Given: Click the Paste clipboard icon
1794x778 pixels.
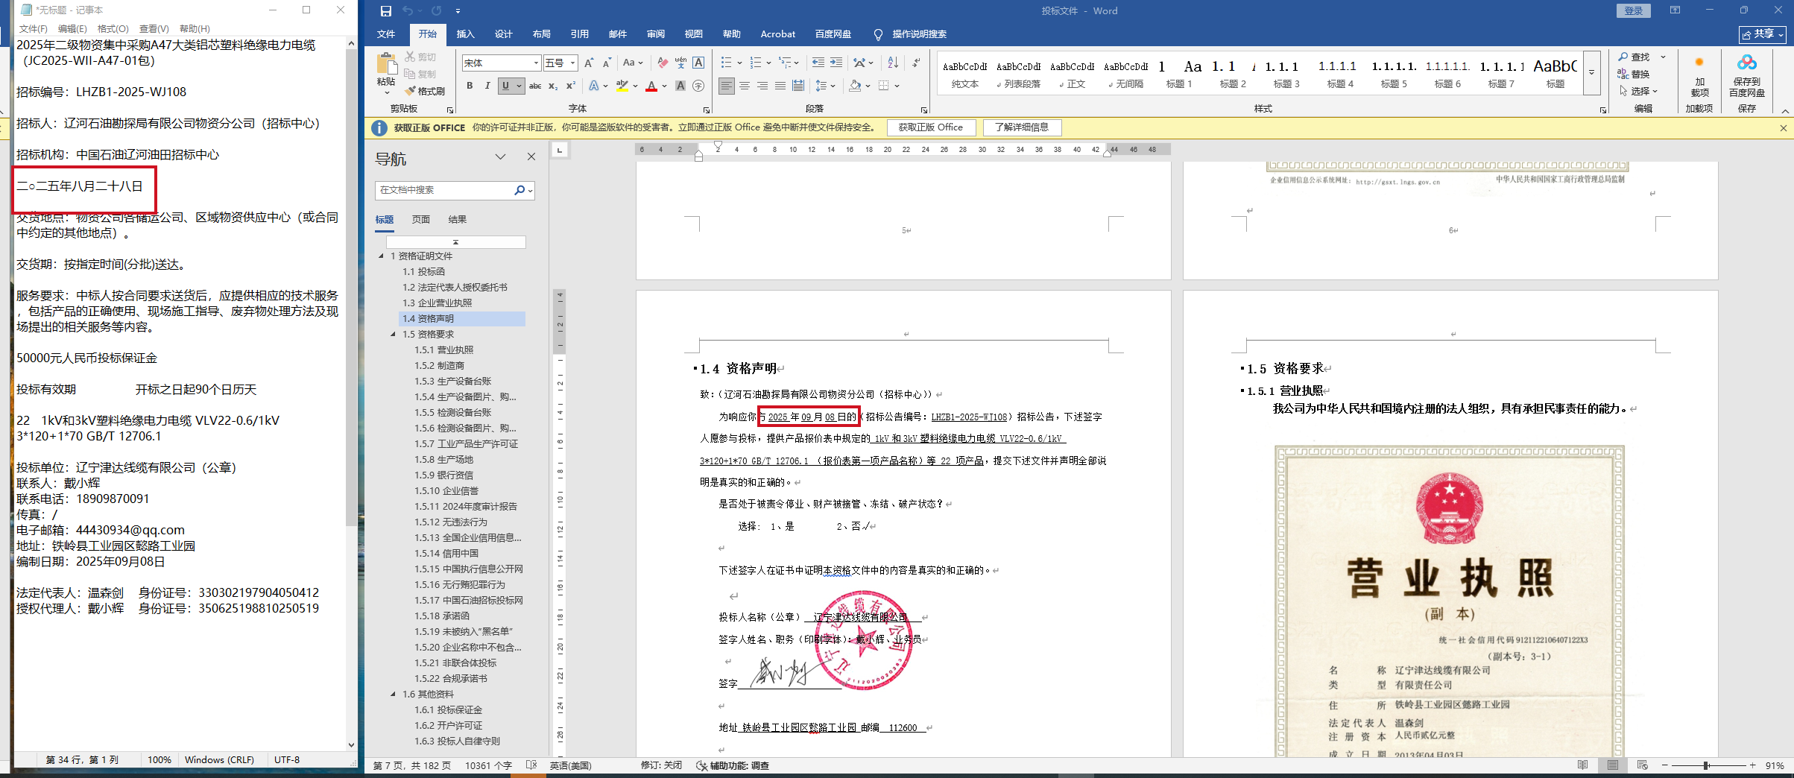Looking at the screenshot, I should point(386,65).
